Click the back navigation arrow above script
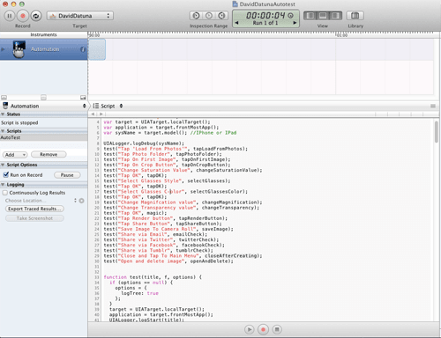Image resolution: width=441 pixels, height=338 pixels. click(93, 114)
